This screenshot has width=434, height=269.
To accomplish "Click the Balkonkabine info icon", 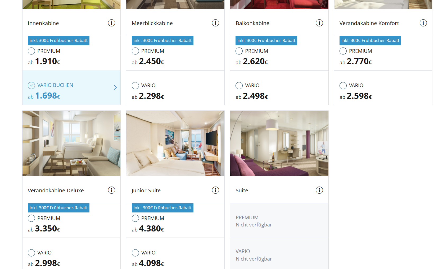I will 319,23.
